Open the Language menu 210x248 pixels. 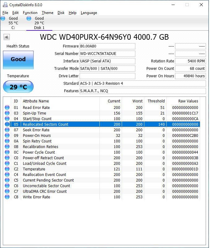click(x=89, y=13)
